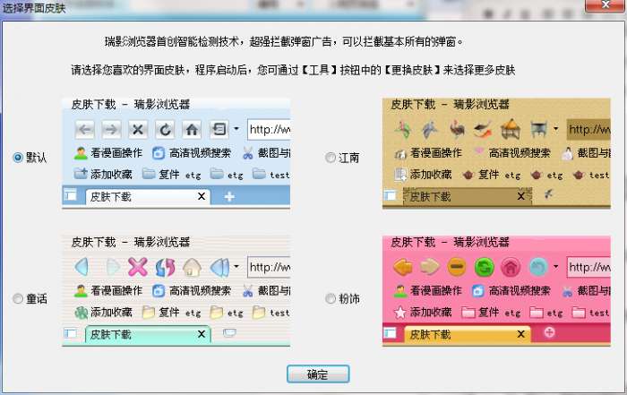
Task: Click the orange 皮肤下载 tab in the 粉饰 preview
Action: (x=468, y=335)
